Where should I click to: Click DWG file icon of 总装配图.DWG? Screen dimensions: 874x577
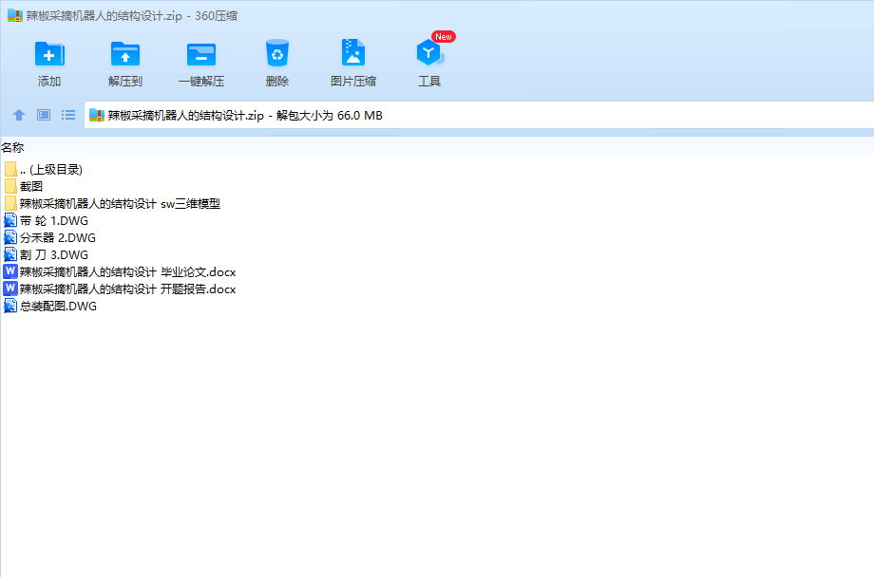coord(10,306)
